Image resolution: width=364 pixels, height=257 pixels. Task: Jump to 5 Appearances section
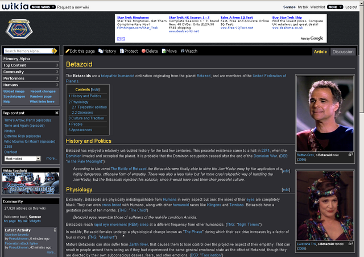coord(80,130)
